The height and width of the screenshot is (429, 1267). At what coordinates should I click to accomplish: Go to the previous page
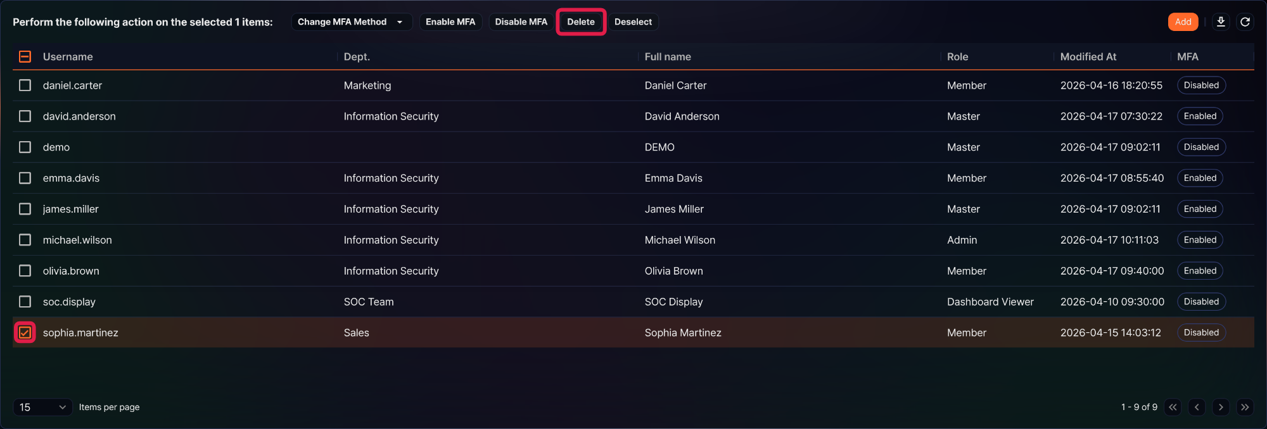tap(1197, 407)
